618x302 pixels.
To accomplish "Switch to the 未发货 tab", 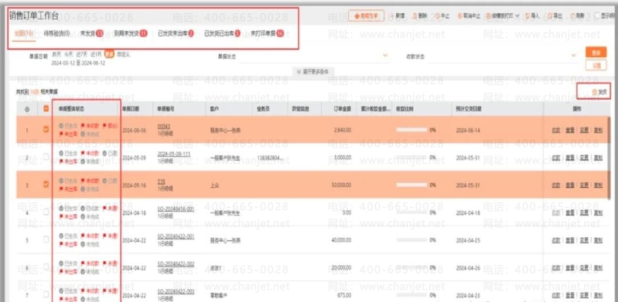I will click(92, 33).
